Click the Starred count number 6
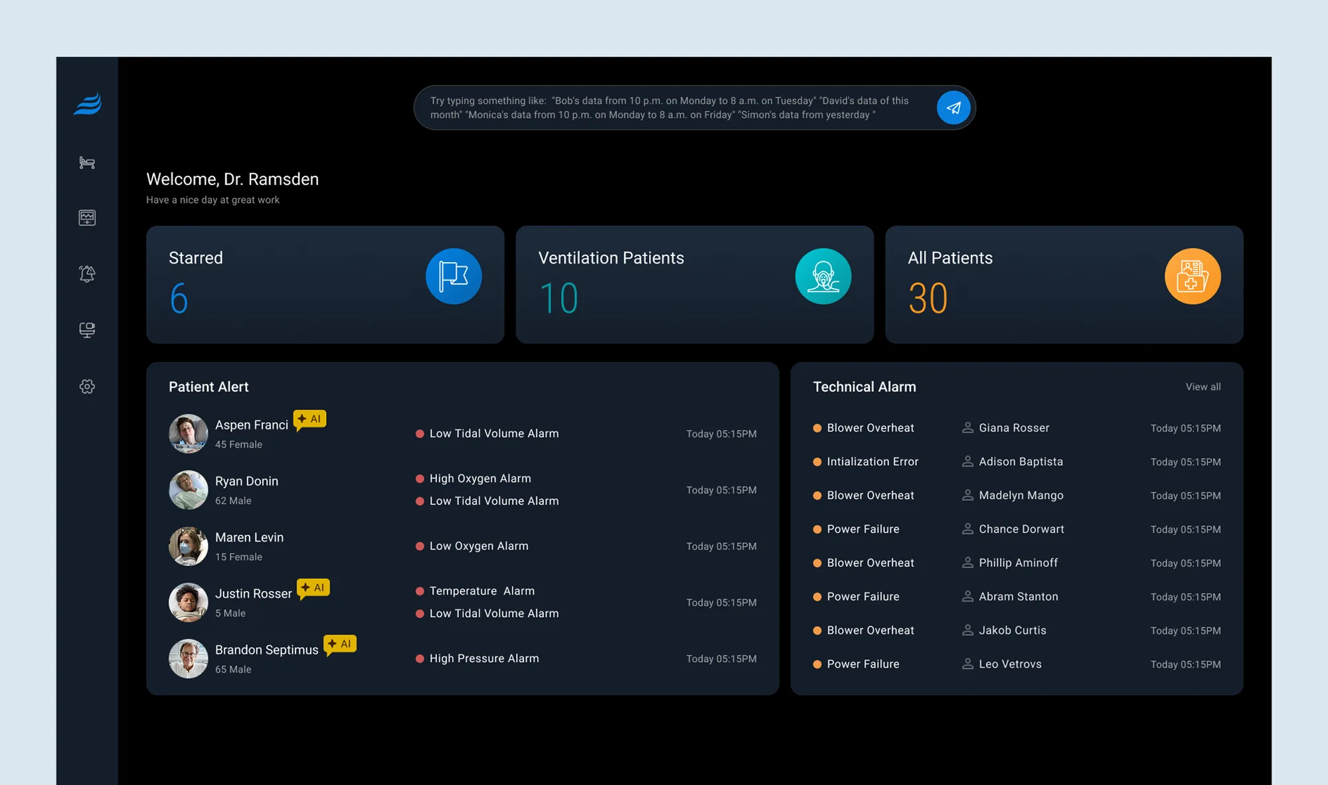The width and height of the screenshot is (1328, 785). pos(178,299)
